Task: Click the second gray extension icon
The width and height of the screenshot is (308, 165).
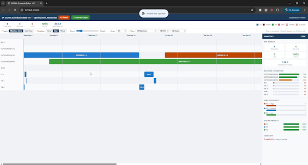Action: [266, 10]
